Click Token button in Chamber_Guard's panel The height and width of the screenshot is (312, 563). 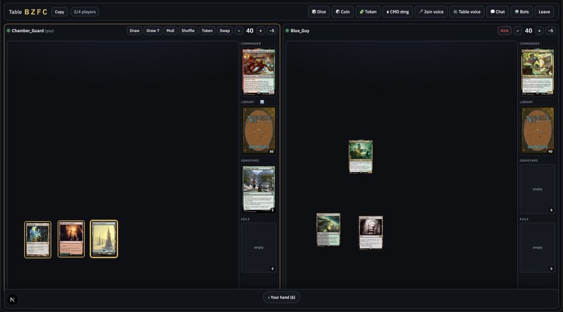207,31
